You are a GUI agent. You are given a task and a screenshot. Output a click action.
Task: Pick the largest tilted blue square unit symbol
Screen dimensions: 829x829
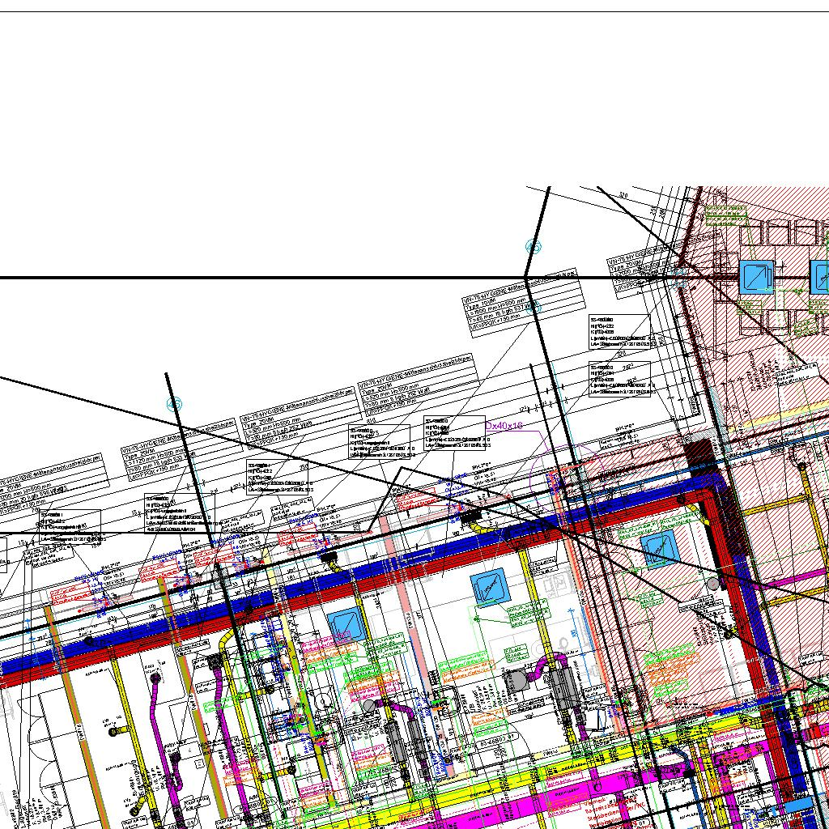[x=491, y=588]
